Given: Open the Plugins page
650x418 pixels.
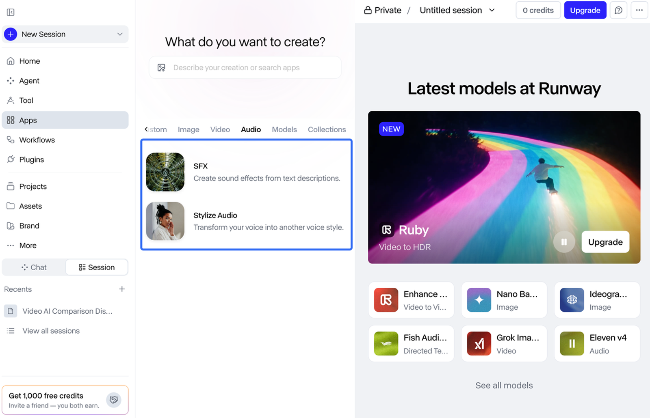Looking at the screenshot, I should click(65, 159).
